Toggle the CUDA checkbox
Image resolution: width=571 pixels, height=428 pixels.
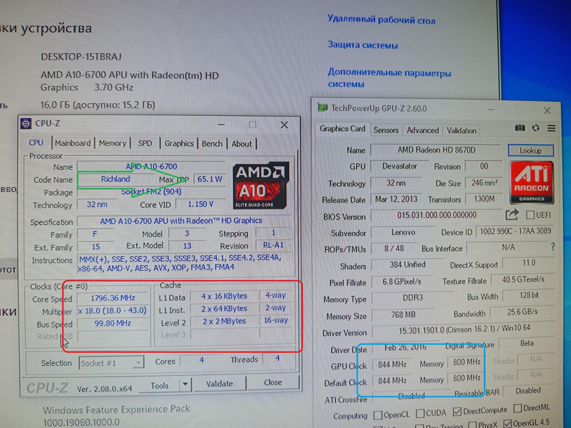[420, 413]
